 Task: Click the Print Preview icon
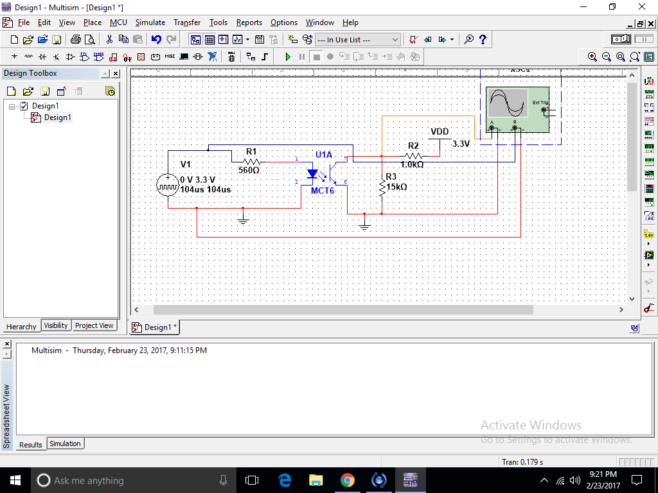[x=90, y=39]
